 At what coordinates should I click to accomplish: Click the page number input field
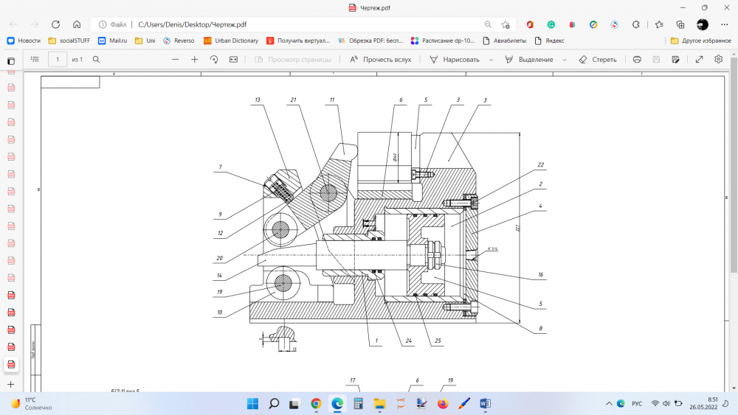coord(58,59)
